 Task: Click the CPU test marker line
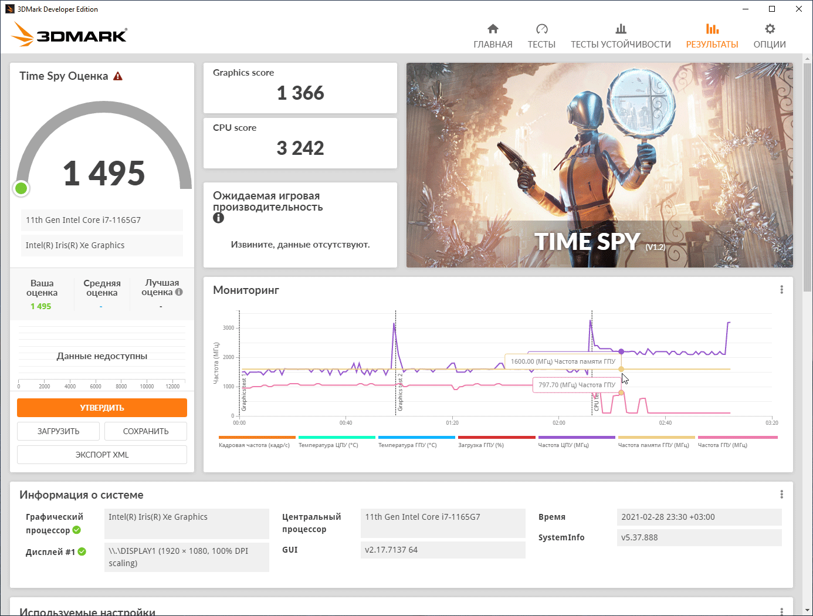tap(592, 363)
